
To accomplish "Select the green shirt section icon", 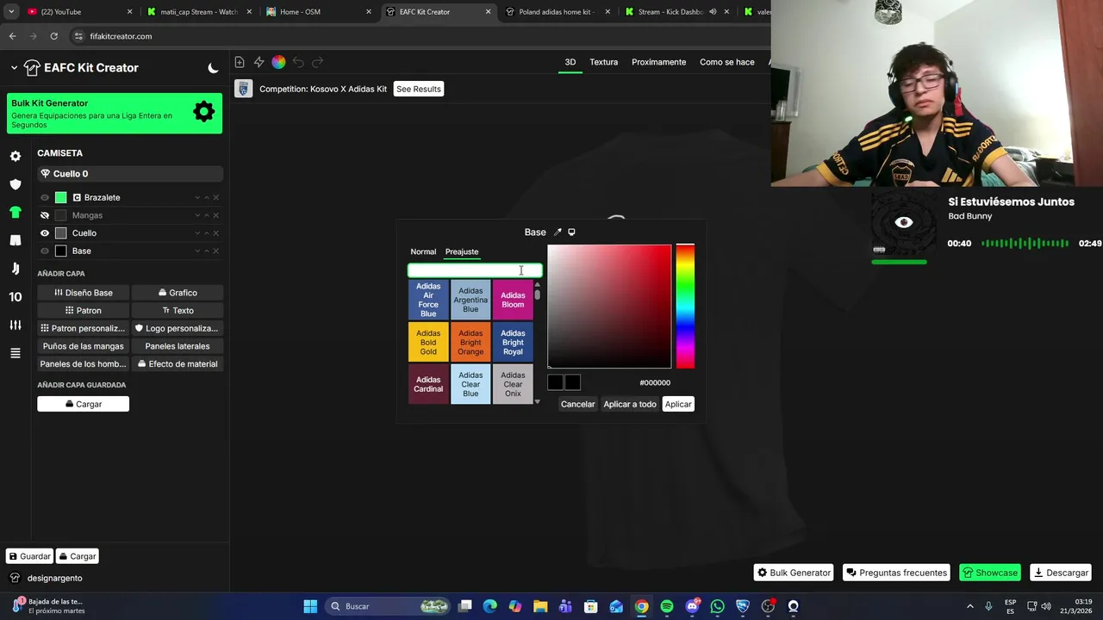I will pyautogui.click(x=15, y=212).
